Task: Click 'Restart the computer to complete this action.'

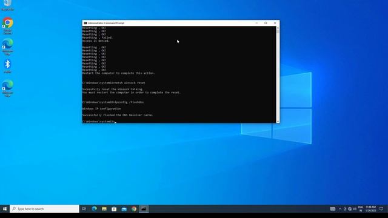Action: [x=119, y=73]
